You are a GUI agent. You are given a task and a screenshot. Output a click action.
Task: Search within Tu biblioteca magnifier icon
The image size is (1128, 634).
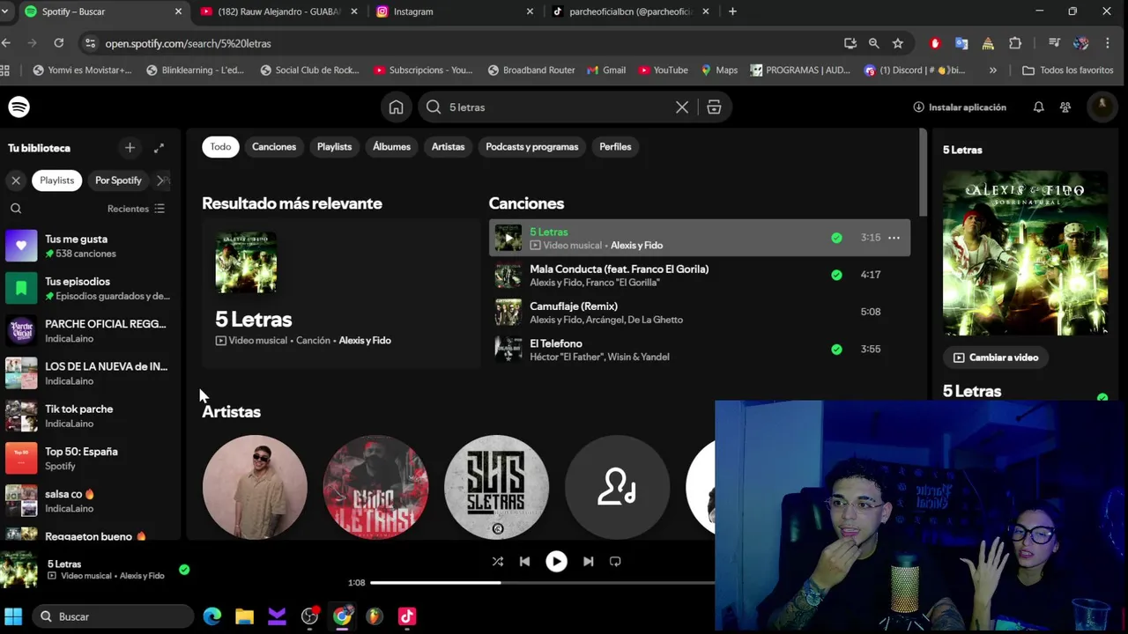coord(16,209)
